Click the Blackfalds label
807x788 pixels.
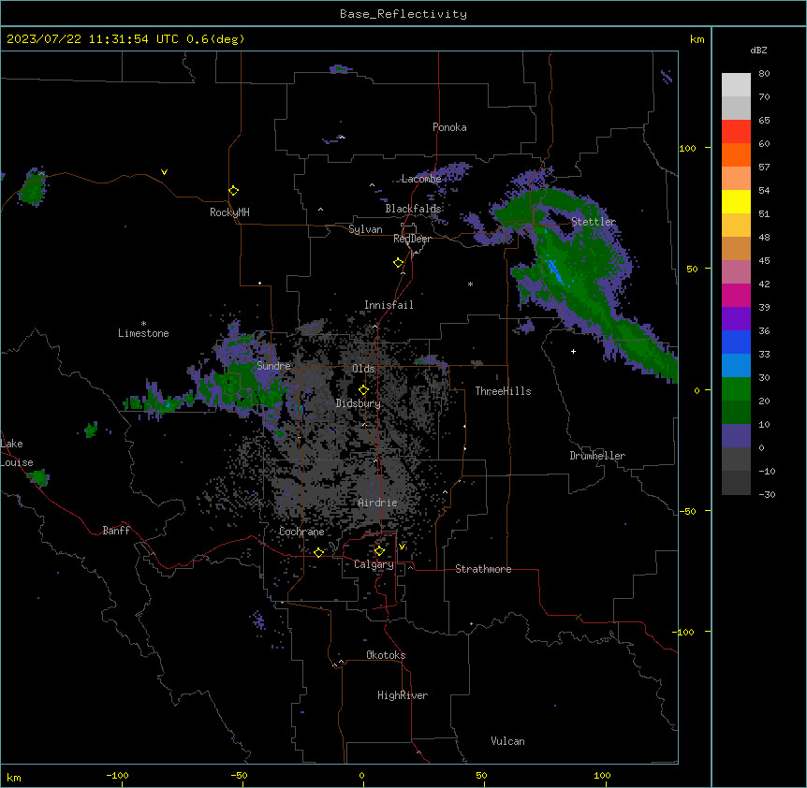pyautogui.click(x=413, y=209)
